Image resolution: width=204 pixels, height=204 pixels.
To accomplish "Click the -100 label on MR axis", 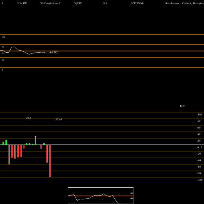I will (200, 180).
